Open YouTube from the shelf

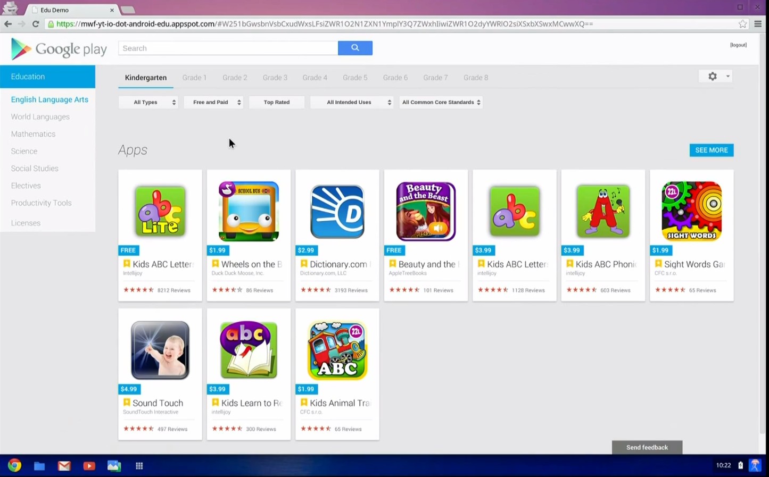point(89,466)
